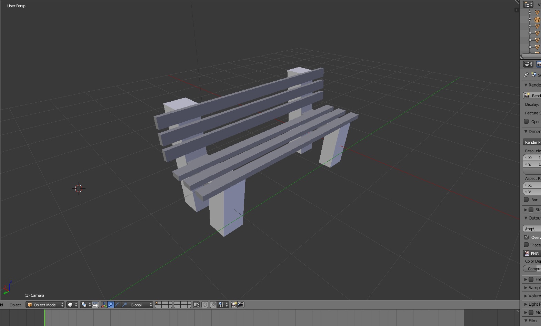The height and width of the screenshot is (326, 541).
Task: Toggle proportional editing circle icon
Action: point(205,305)
